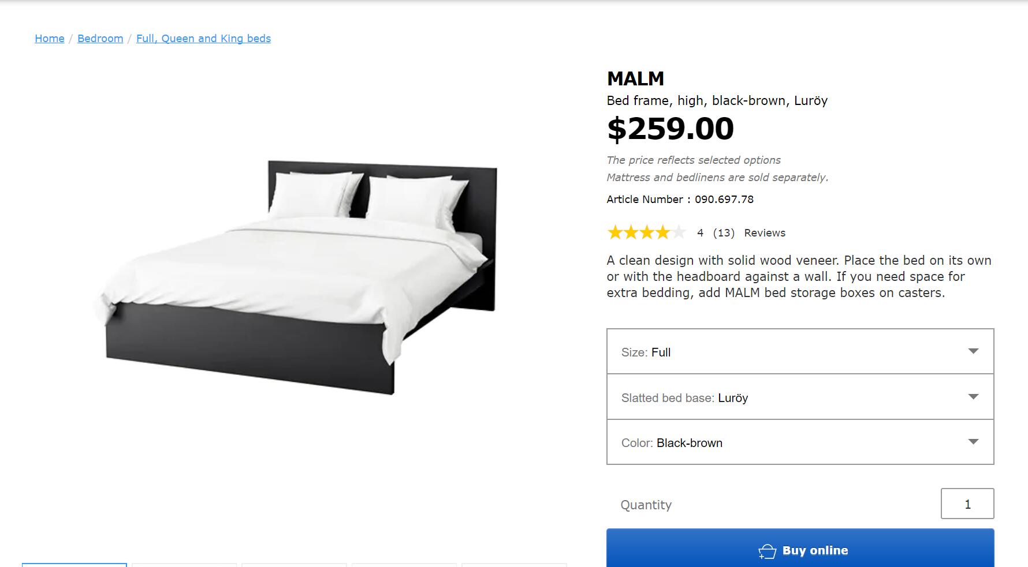Click the $259.00 price
This screenshot has height=567, width=1028.
(670, 129)
